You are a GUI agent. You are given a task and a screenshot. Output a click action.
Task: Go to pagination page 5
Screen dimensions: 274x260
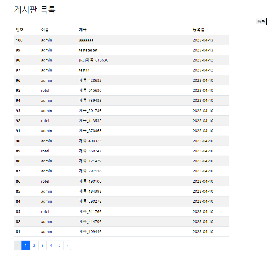tap(59, 245)
